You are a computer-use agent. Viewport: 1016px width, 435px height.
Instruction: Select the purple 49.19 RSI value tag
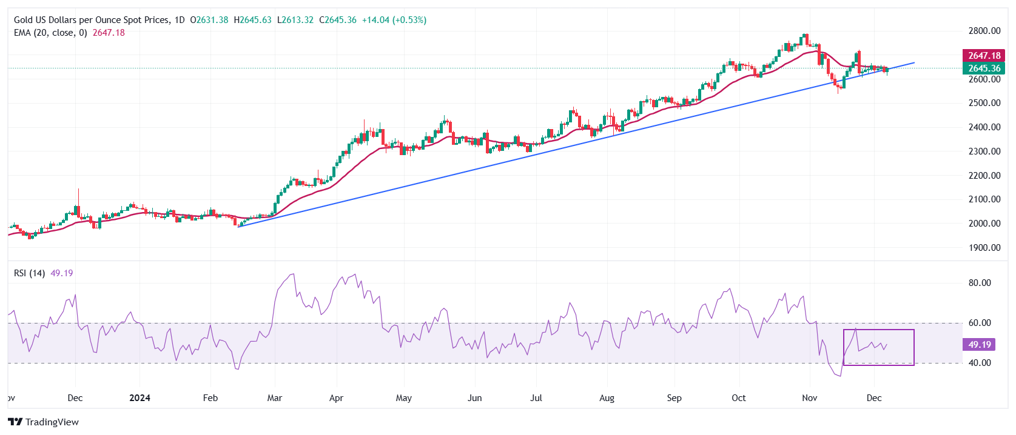[978, 345]
